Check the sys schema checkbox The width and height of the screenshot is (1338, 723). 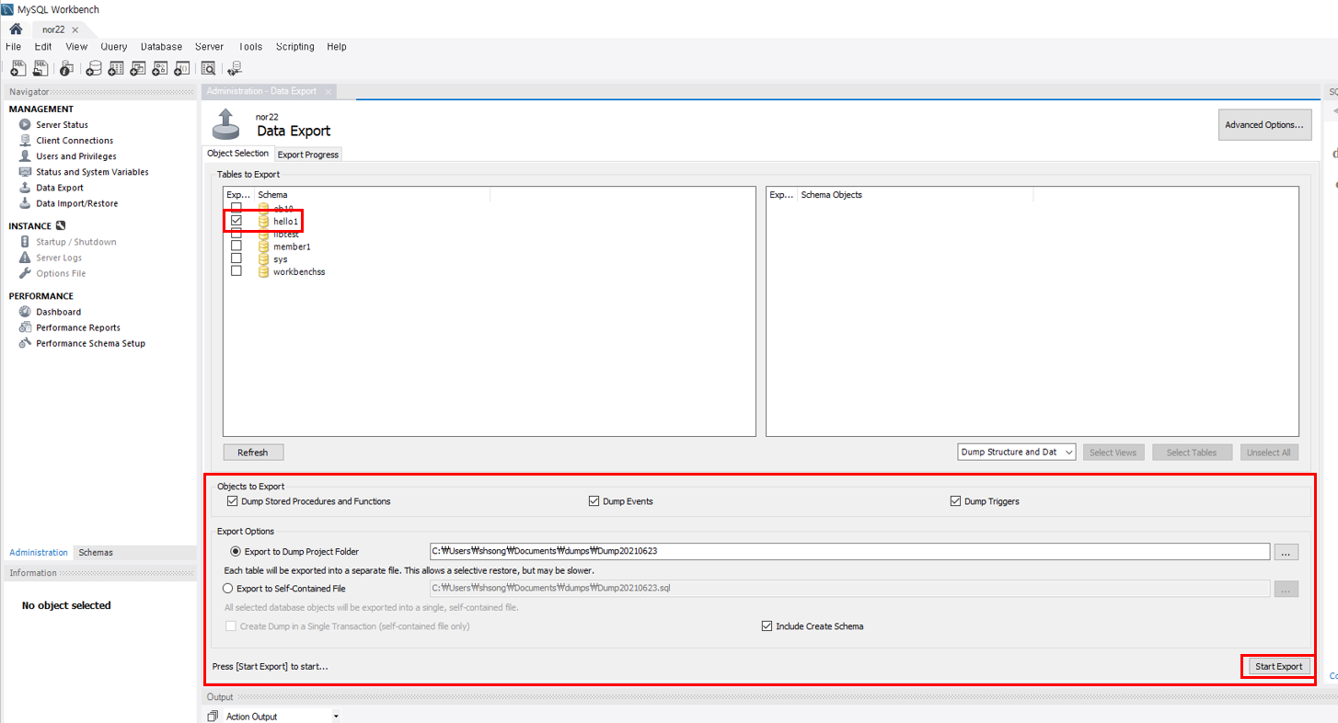[236, 258]
